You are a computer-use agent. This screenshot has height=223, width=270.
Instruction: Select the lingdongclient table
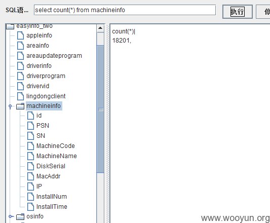46,96
